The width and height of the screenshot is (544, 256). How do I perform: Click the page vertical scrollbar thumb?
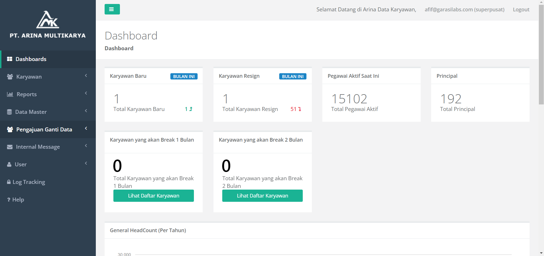541,54
